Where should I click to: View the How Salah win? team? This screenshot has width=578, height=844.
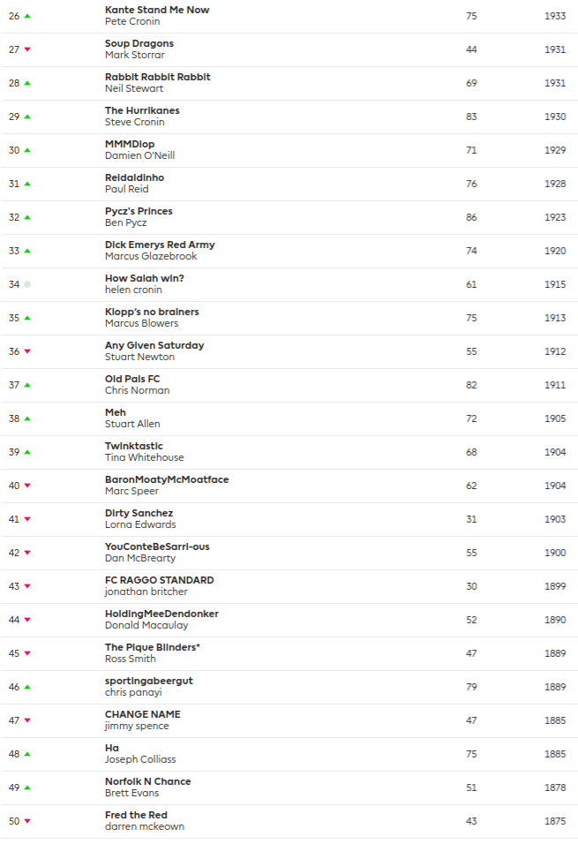coord(145,278)
